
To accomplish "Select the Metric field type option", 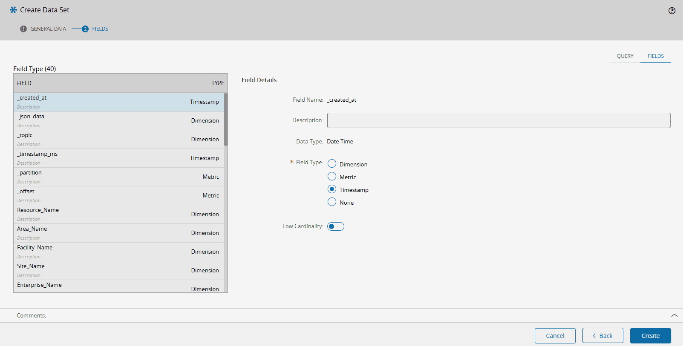I will (332, 177).
